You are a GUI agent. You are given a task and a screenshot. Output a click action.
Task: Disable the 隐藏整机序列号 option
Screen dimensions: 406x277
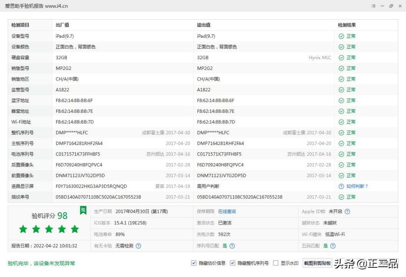click(x=232, y=263)
